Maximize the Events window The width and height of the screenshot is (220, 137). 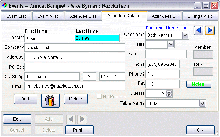coord(206,6)
